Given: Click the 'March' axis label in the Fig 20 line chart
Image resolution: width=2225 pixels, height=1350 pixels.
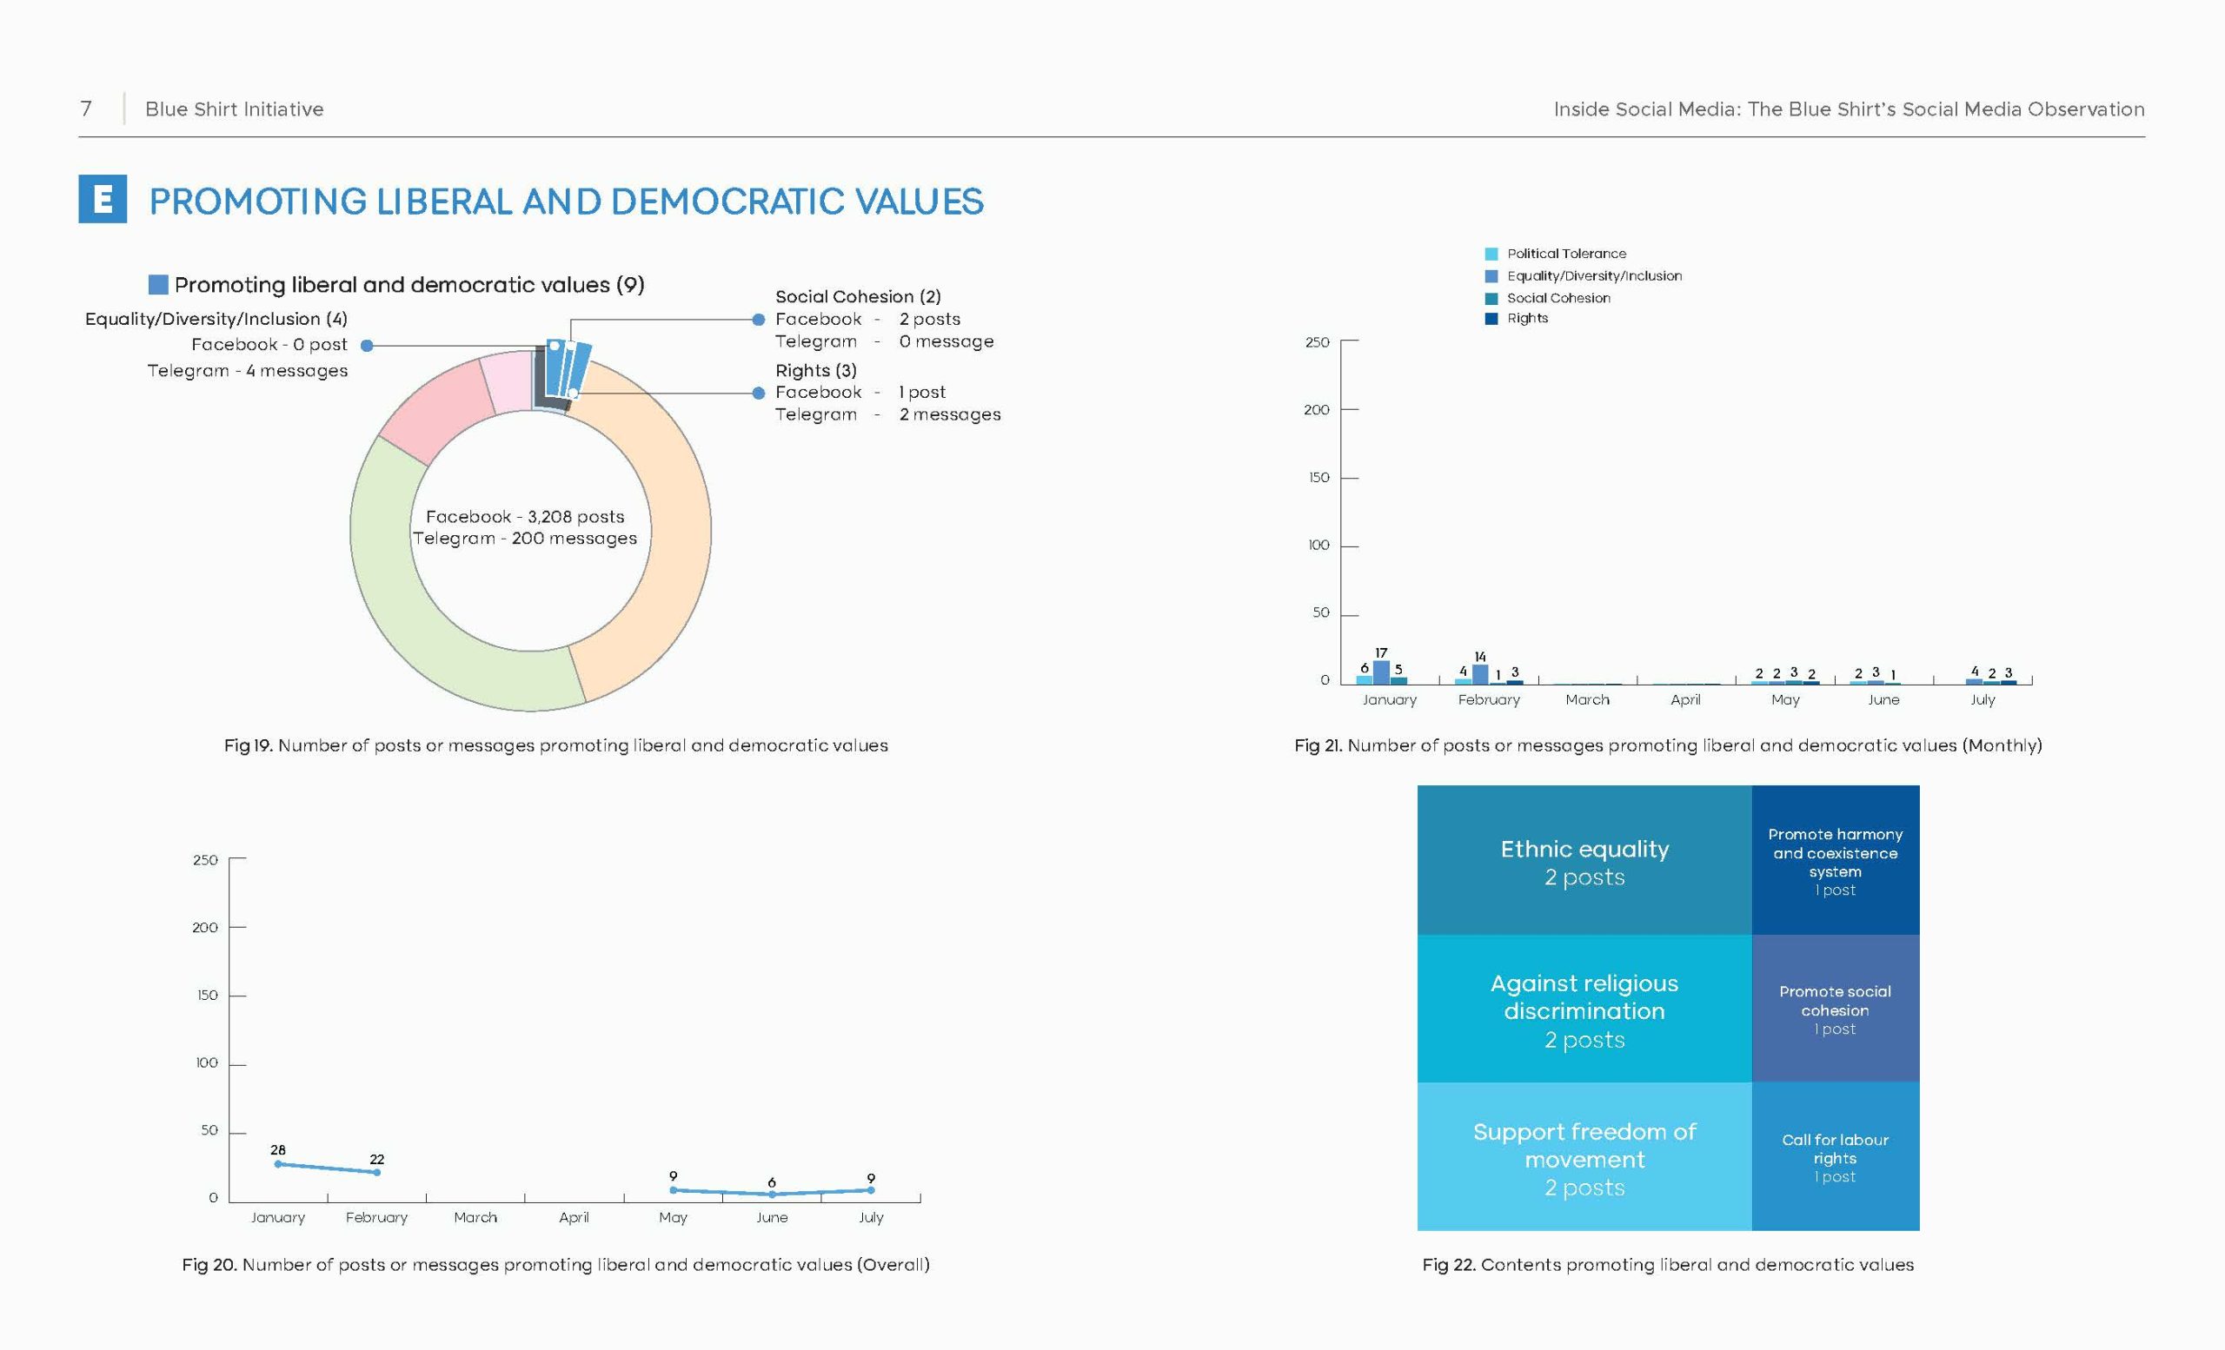Looking at the screenshot, I should coord(475,1217).
